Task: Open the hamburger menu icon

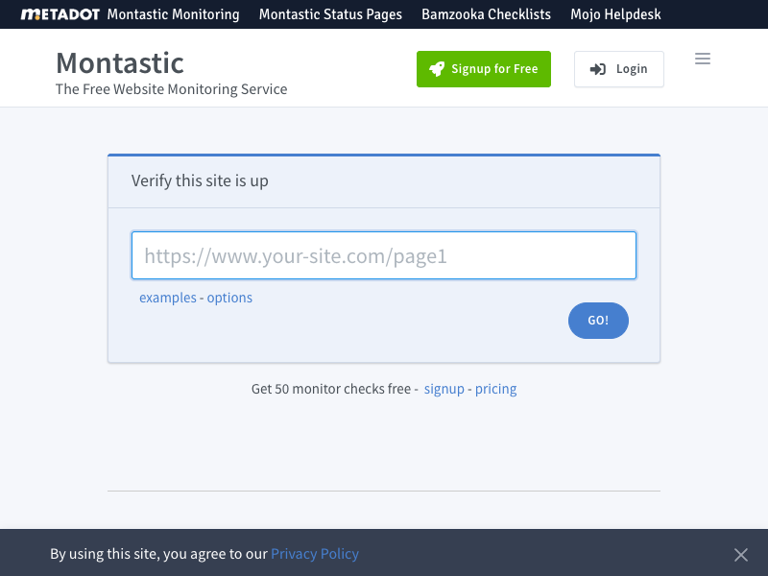Action: (x=703, y=59)
